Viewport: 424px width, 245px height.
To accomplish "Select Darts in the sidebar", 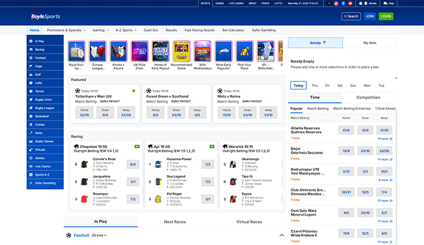I will [x=45, y=133].
